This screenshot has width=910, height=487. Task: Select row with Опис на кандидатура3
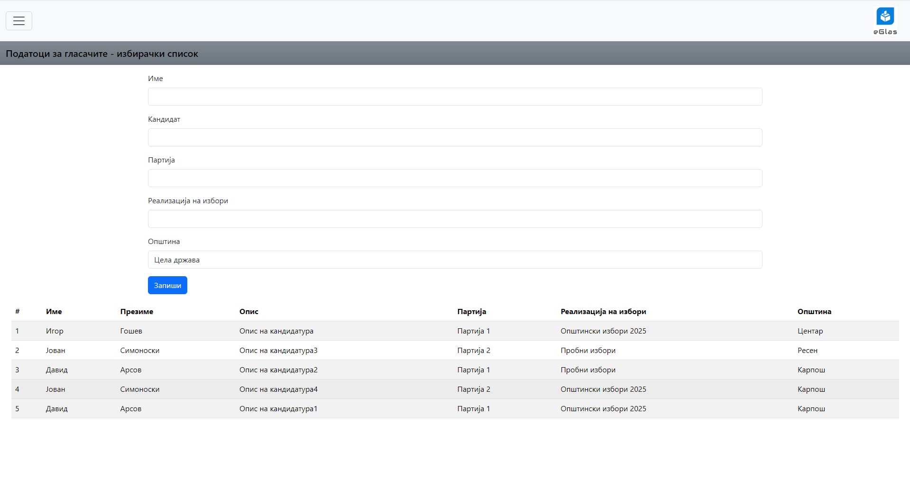[x=278, y=351]
